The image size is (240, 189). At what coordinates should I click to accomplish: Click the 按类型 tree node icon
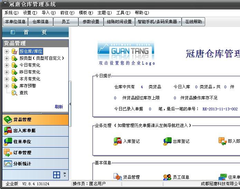pos(15,58)
